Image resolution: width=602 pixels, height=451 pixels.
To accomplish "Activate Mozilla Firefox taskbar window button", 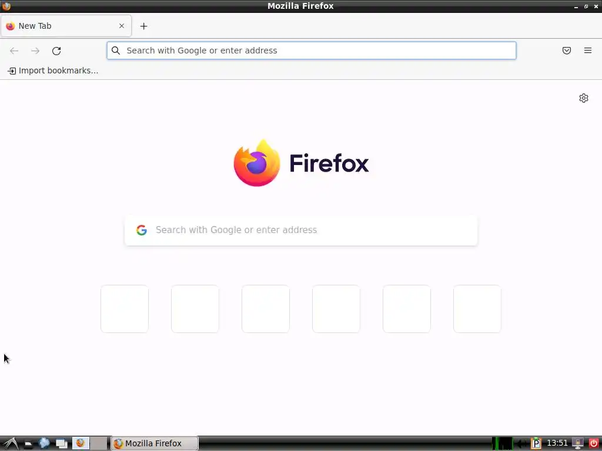I will tap(155, 443).
